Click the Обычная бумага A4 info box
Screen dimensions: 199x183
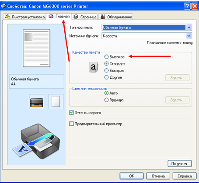(37, 81)
